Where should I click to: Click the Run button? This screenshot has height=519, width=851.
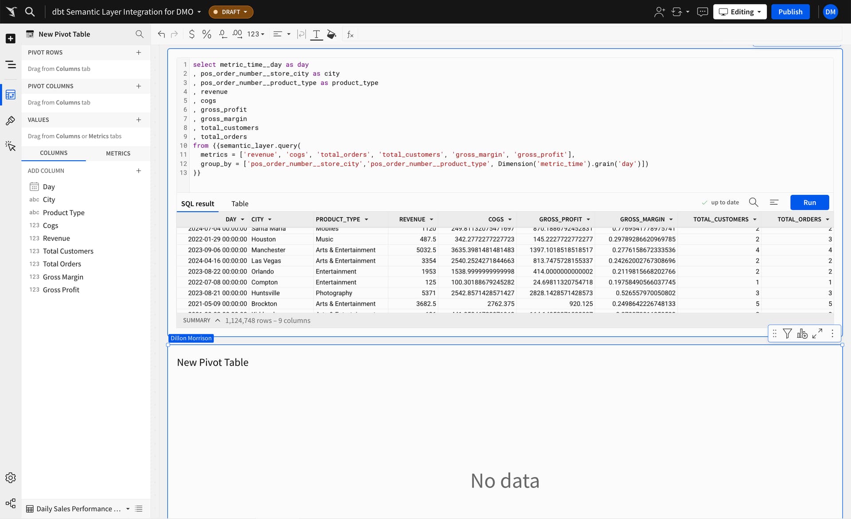(x=810, y=202)
